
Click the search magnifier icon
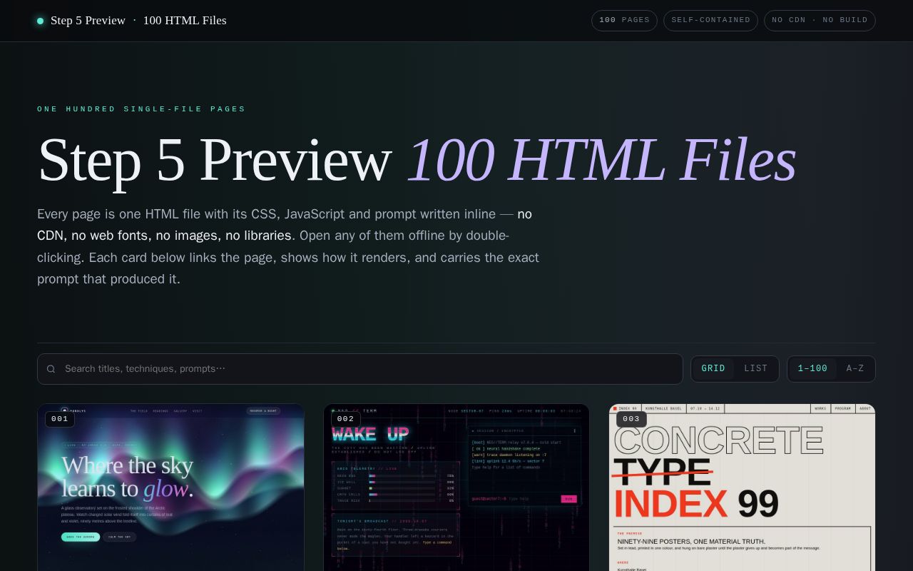pos(51,369)
